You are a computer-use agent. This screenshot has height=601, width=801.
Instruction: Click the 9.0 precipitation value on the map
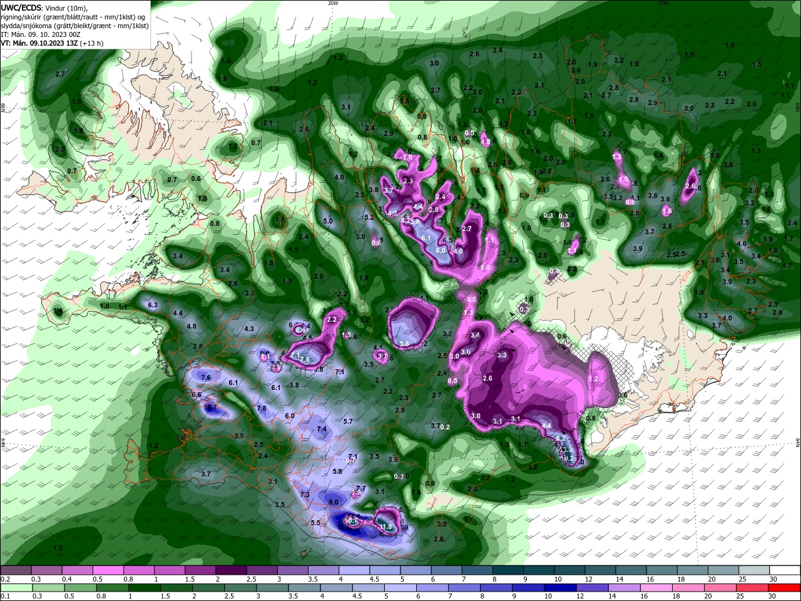pyautogui.click(x=334, y=502)
